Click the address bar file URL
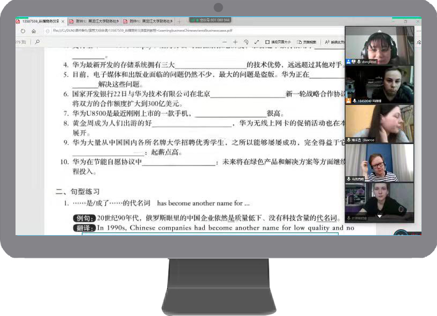This screenshot has height=316, width=437. [143, 31]
